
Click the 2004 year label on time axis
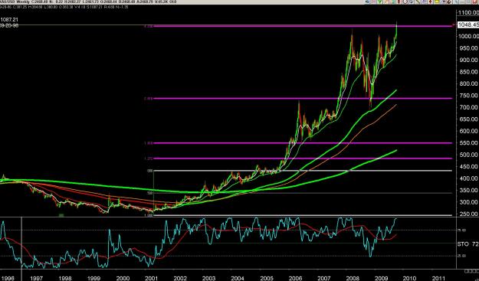coord(238,278)
